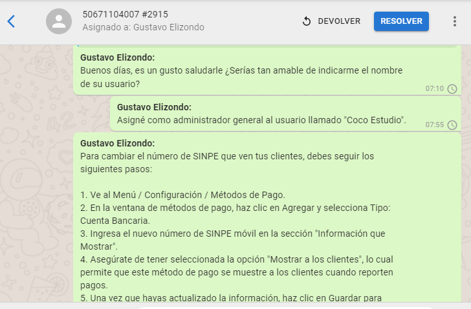This screenshot has height=309, width=471.
Task: Click the 07:10 message timestamp
Action: pos(434,88)
